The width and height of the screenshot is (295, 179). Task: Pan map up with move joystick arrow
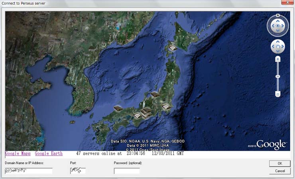pos(278,41)
